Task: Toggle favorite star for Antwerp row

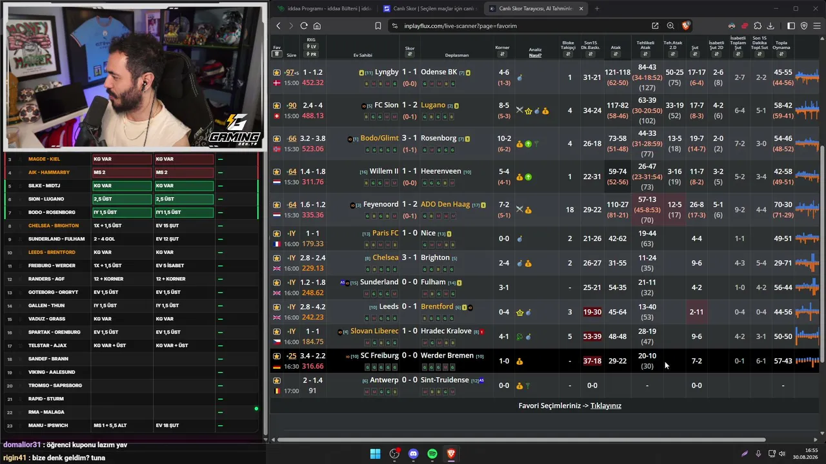Action: (277, 380)
